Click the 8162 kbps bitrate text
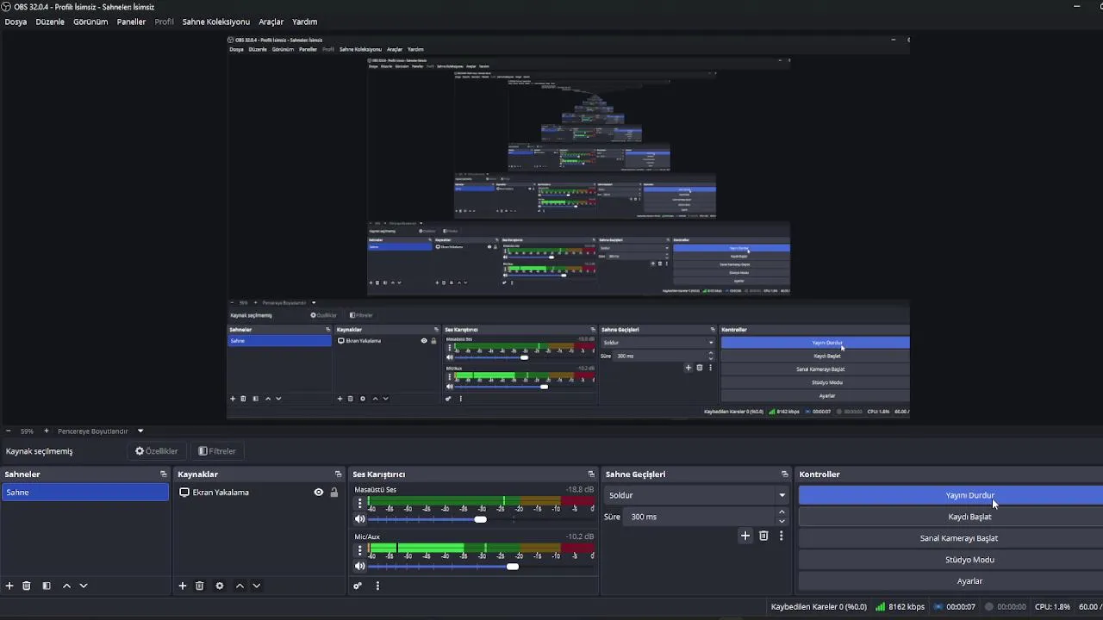 coord(907,607)
